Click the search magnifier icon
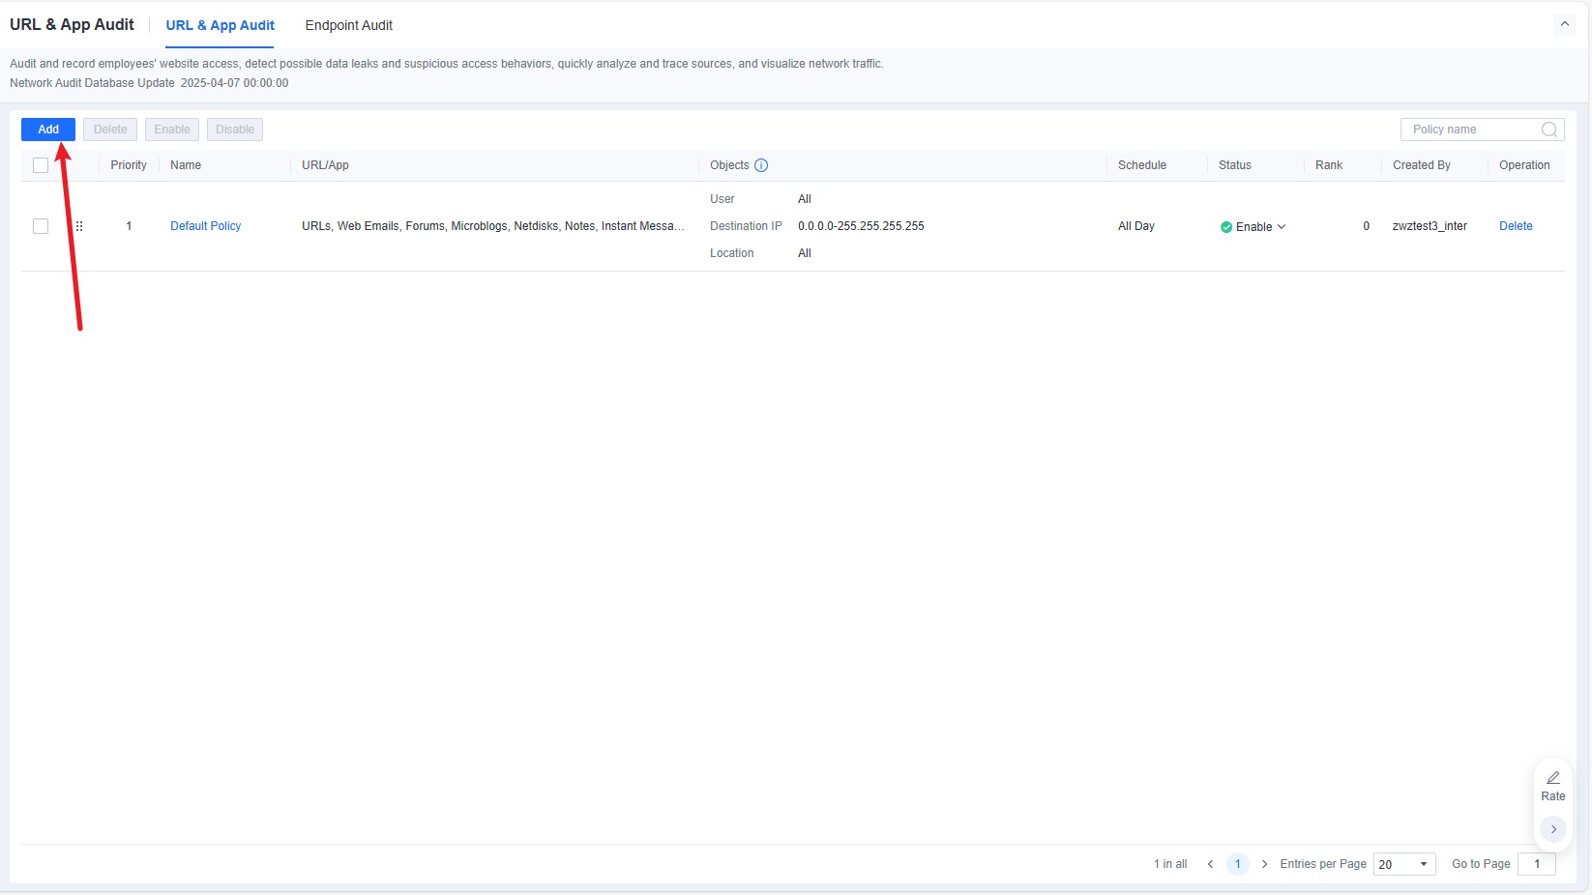 (1549, 130)
